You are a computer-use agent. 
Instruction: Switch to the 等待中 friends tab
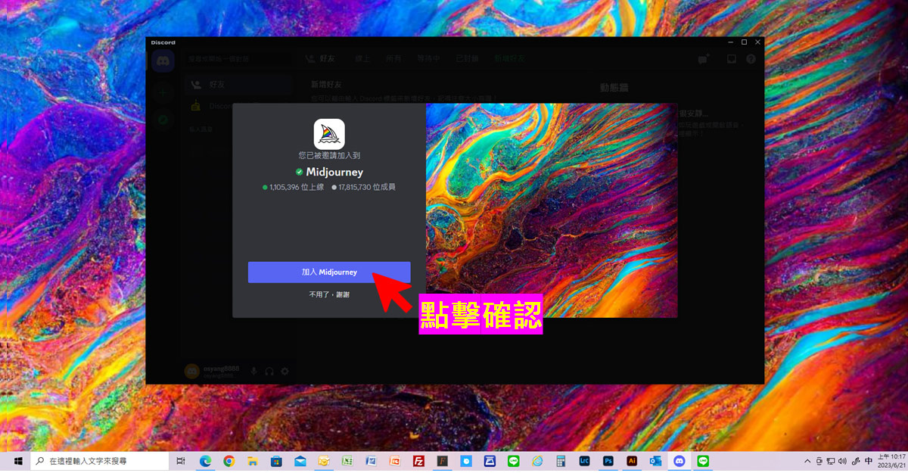click(428, 58)
